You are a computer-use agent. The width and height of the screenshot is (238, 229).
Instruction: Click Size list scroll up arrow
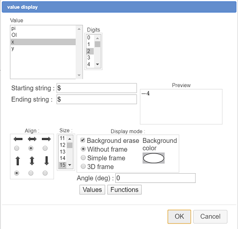point(70,139)
